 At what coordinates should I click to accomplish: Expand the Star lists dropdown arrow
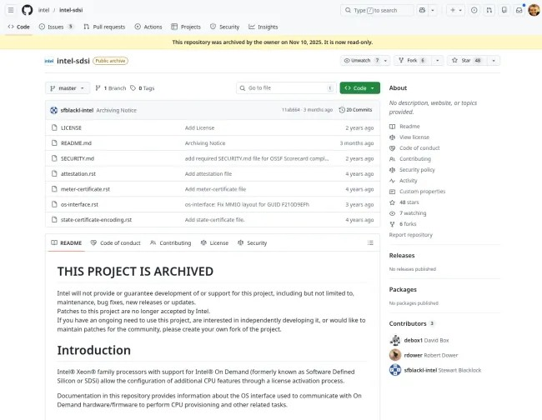click(x=494, y=61)
